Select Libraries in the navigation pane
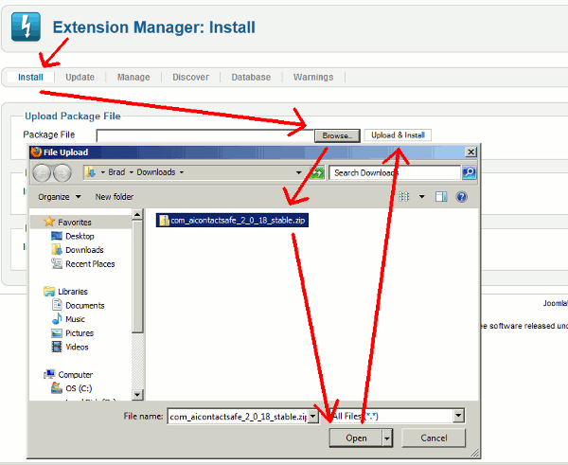 73,292
